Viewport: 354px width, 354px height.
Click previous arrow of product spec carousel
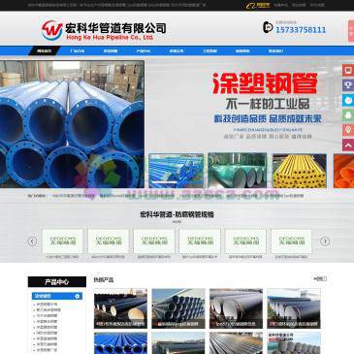32,241
